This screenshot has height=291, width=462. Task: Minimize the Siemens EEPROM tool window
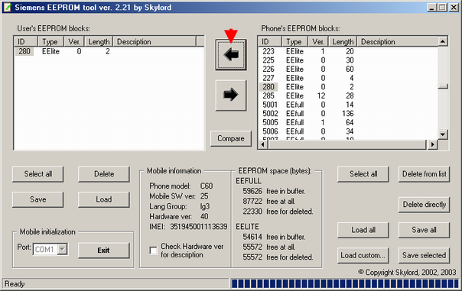[x=432, y=8]
